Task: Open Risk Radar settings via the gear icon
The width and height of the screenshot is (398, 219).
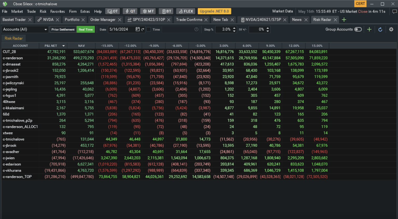Action: click(391, 29)
